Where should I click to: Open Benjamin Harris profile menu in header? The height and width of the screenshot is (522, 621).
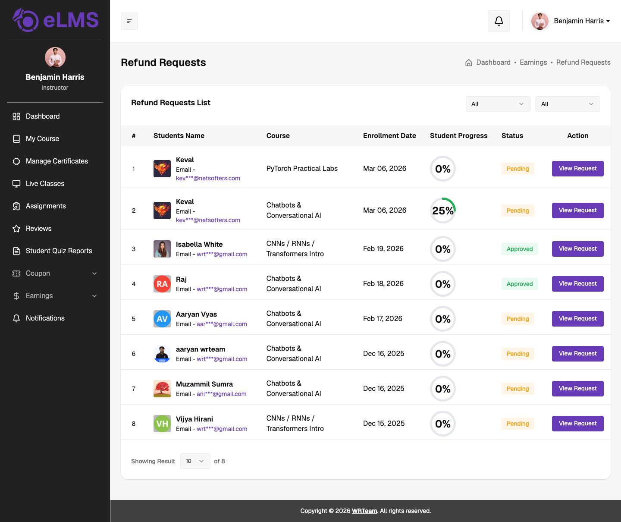(x=570, y=21)
